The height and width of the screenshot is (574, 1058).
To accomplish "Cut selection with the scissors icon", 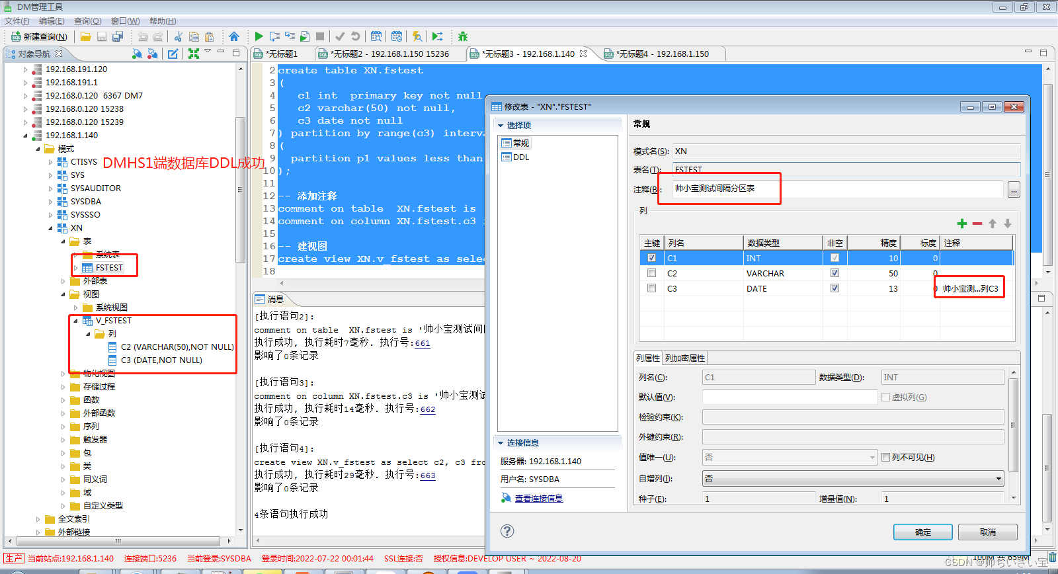I will coord(178,36).
